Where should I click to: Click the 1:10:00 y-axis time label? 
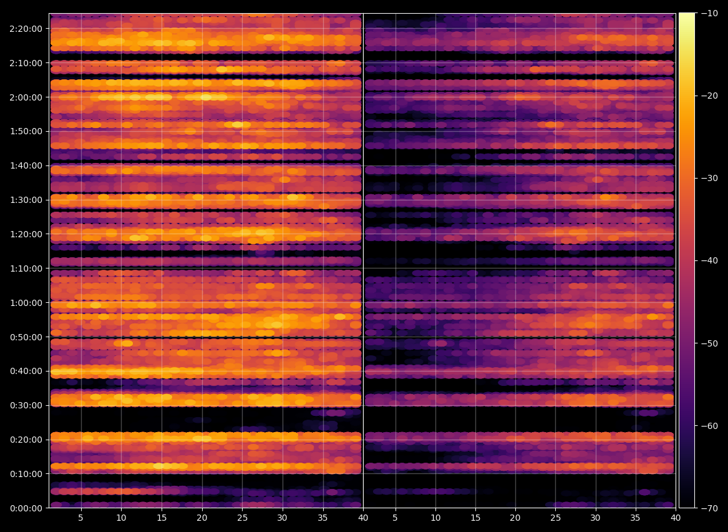click(26, 268)
